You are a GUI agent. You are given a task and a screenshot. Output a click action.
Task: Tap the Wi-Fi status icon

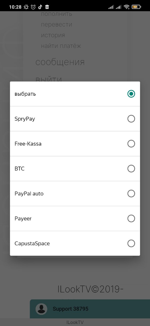[127, 7]
